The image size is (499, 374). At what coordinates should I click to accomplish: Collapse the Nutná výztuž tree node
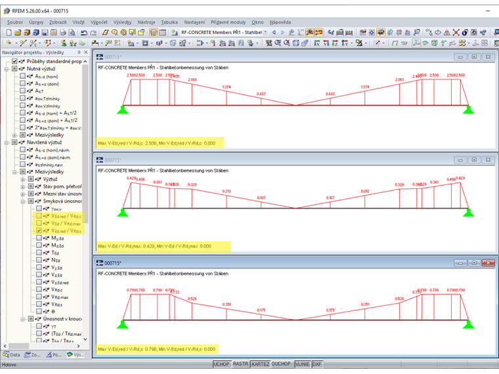click(x=7, y=68)
